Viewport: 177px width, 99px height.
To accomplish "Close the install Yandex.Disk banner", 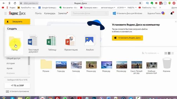I will pos(176,21).
